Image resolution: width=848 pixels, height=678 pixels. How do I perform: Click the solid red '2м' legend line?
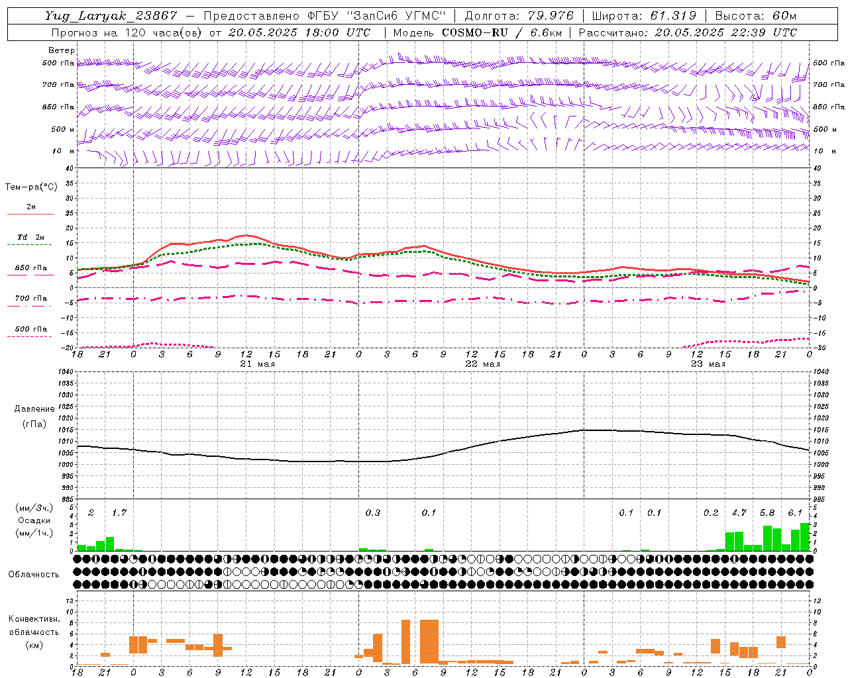(30, 214)
